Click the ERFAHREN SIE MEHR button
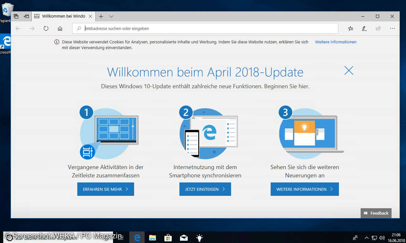 106,189
